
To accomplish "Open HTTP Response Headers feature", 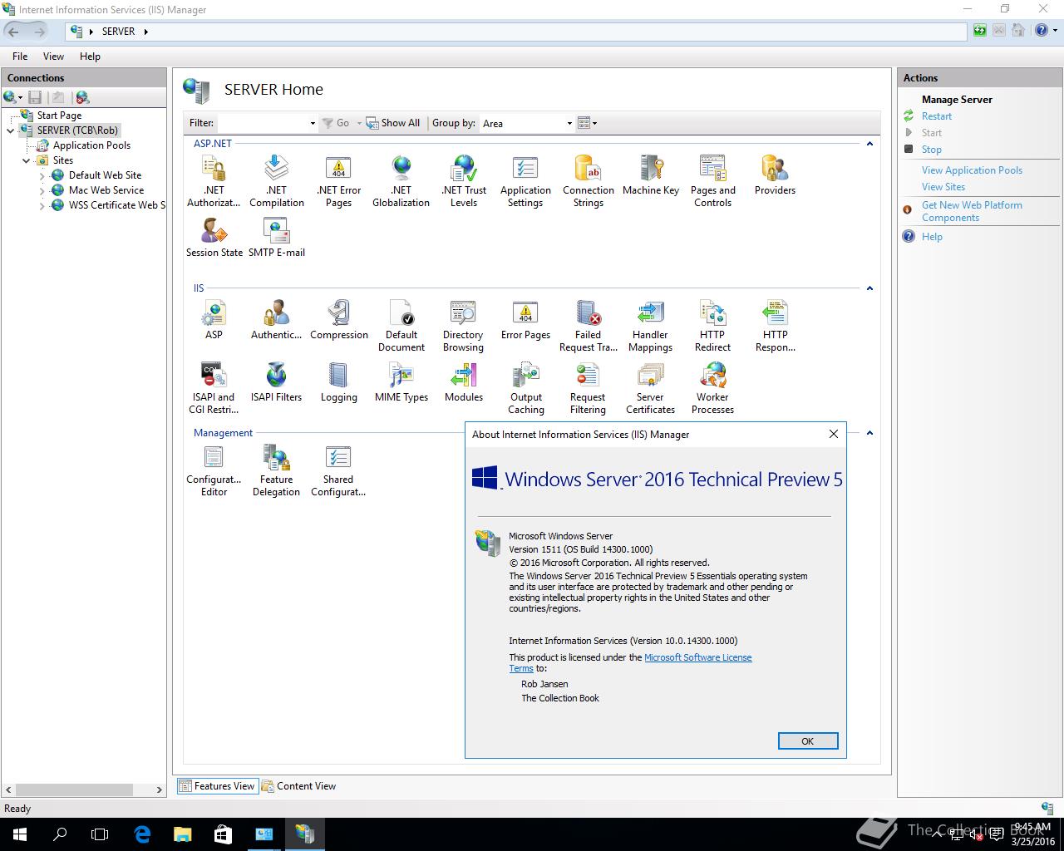I will pos(775,325).
